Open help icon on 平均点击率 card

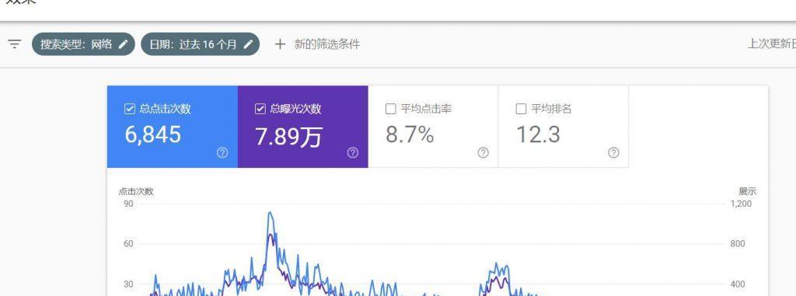[x=484, y=153]
